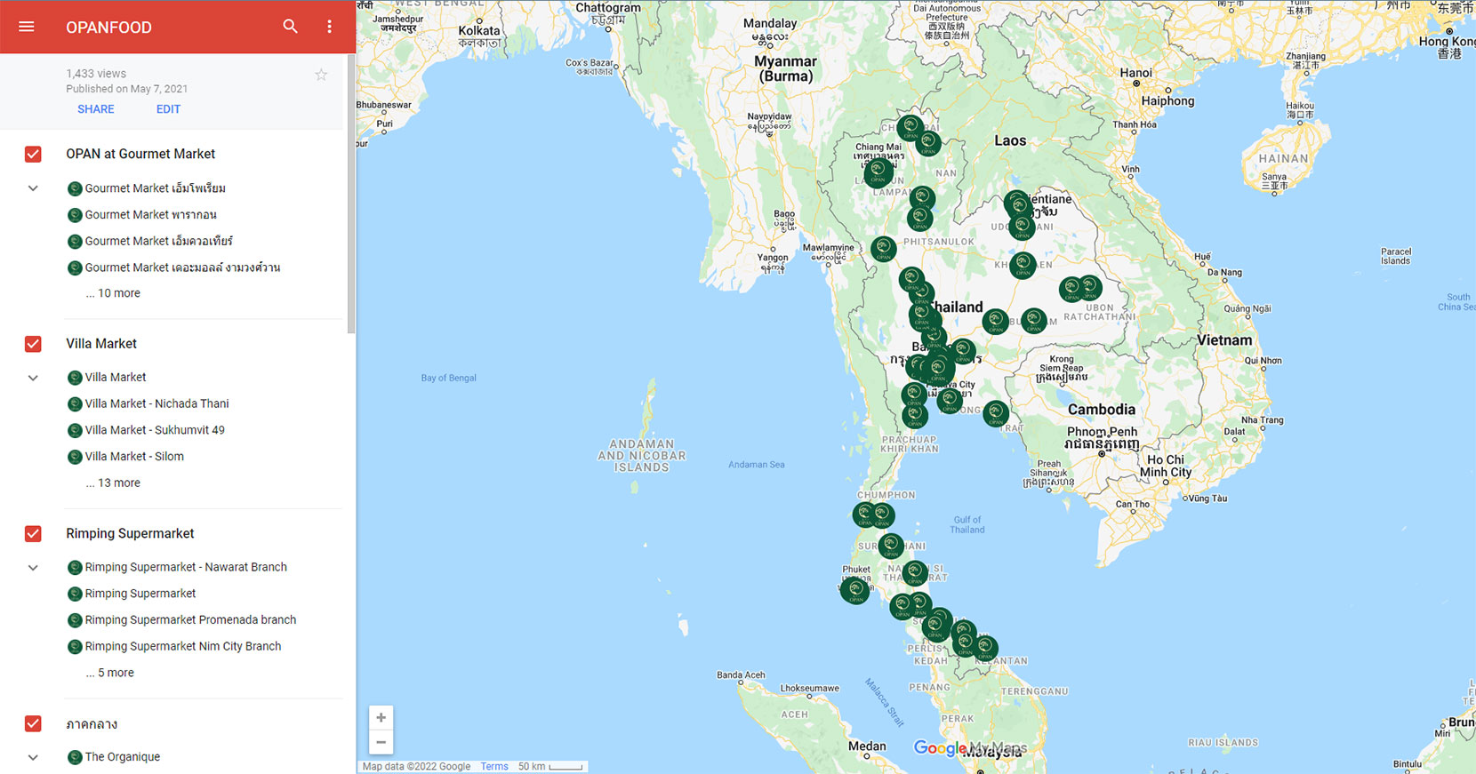Open the three-dot more options menu
This screenshot has width=1476, height=774.
point(329,27)
